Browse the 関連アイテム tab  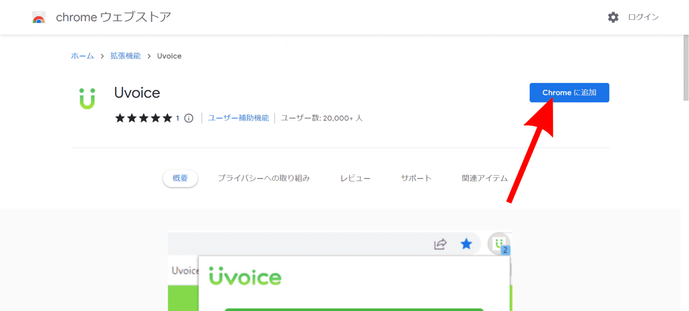coord(485,178)
